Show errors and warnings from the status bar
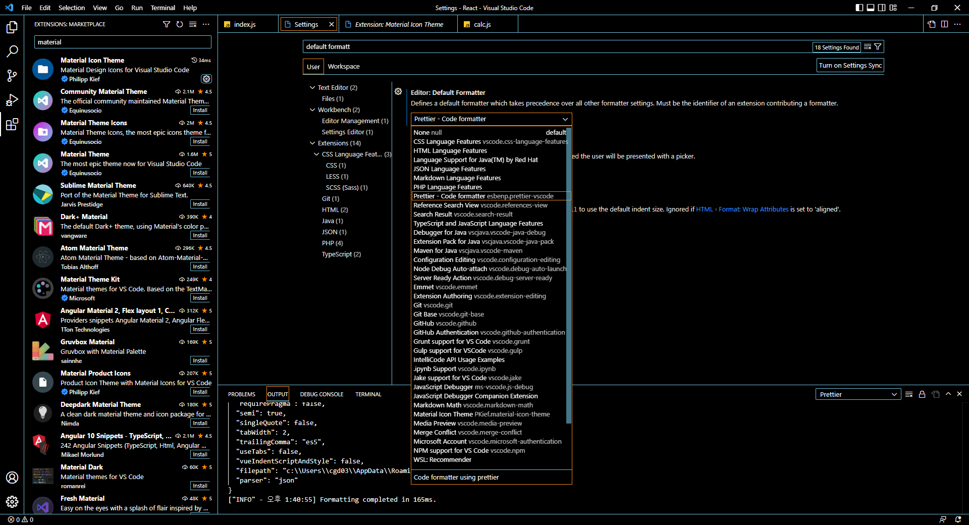The height and width of the screenshot is (525, 969). click(21, 519)
